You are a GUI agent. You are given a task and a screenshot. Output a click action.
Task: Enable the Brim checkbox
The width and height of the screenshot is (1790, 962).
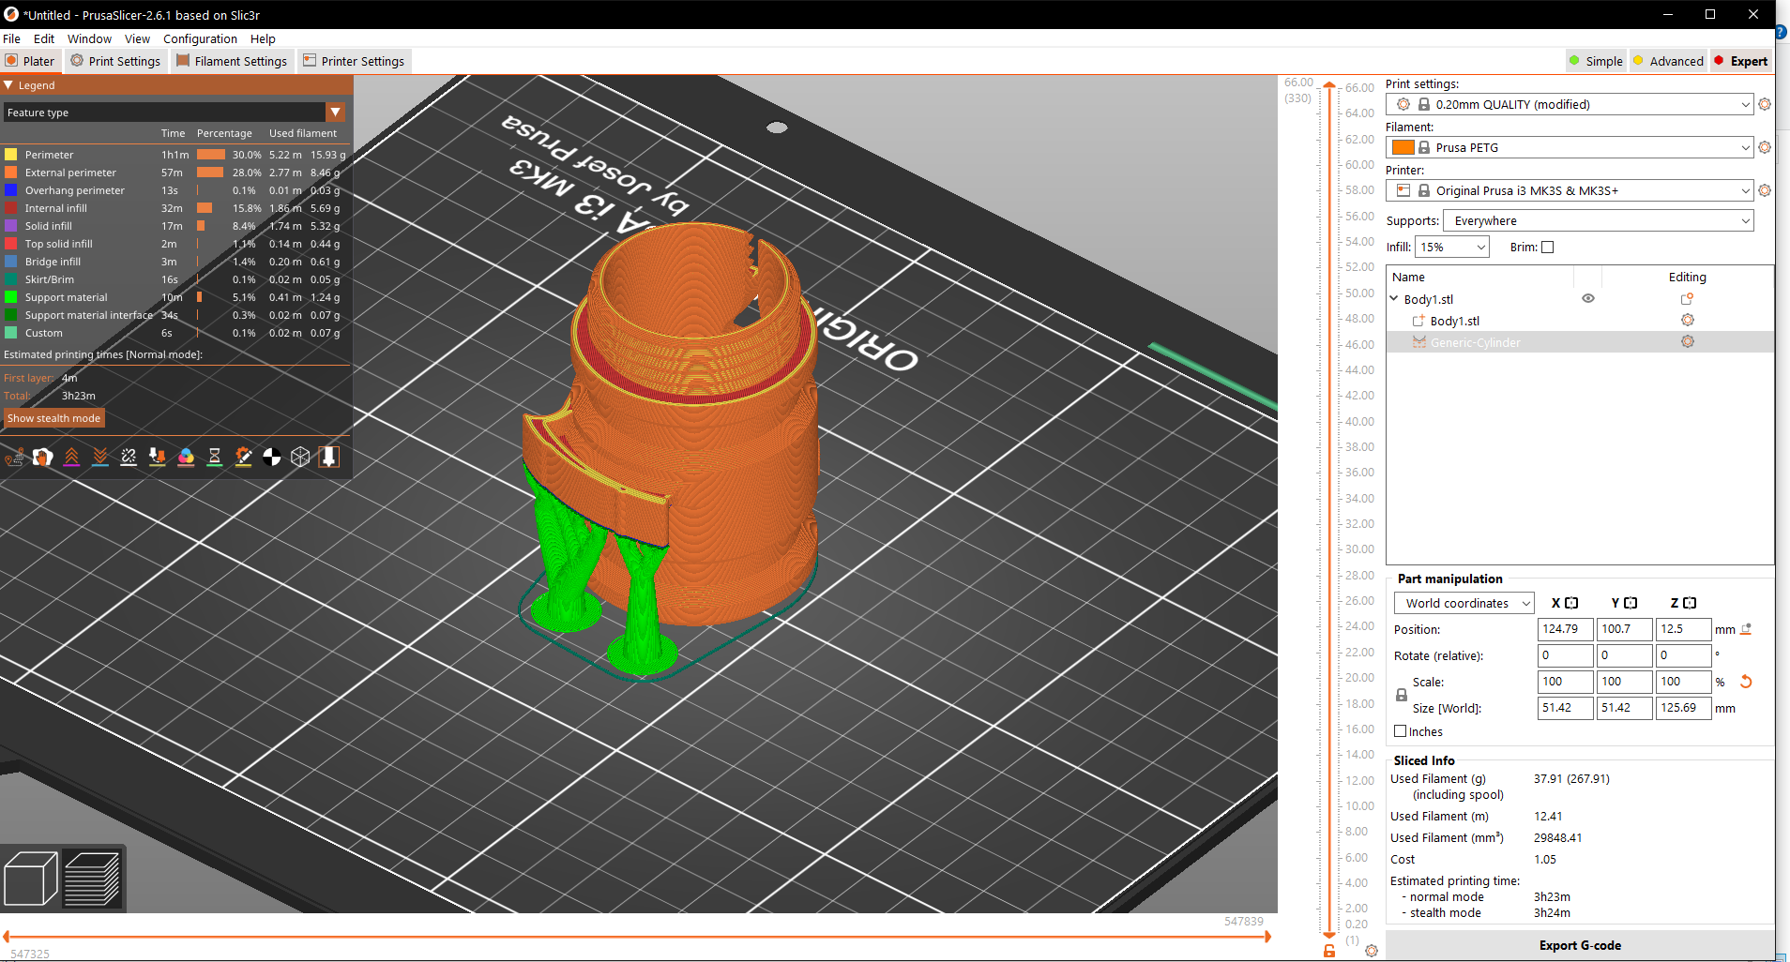(x=1547, y=247)
